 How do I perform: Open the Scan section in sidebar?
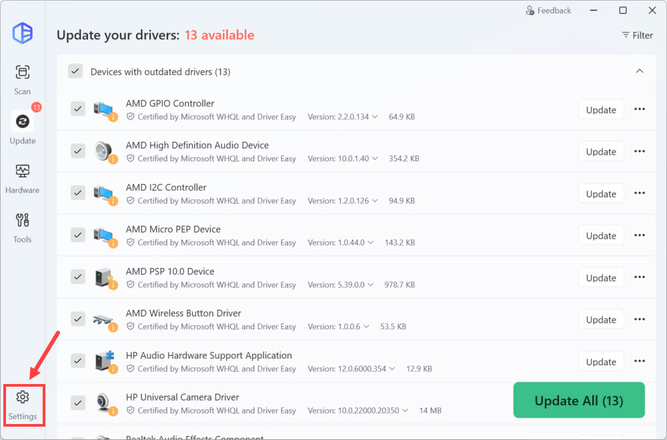pyautogui.click(x=23, y=79)
